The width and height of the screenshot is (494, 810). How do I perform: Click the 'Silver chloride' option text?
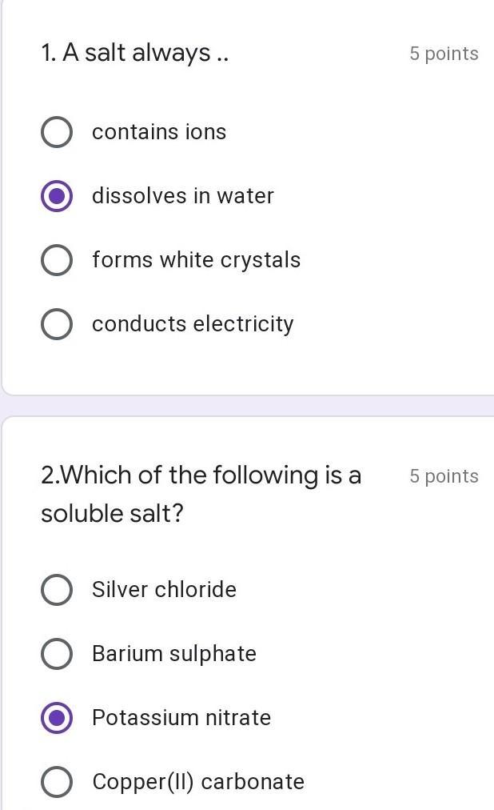[x=164, y=590]
